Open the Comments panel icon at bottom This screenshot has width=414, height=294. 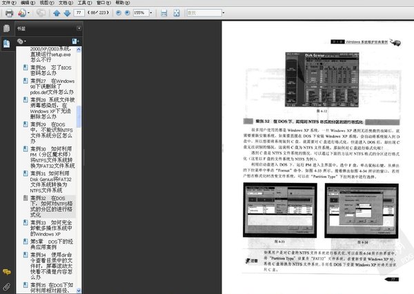pyautogui.click(x=7, y=271)
